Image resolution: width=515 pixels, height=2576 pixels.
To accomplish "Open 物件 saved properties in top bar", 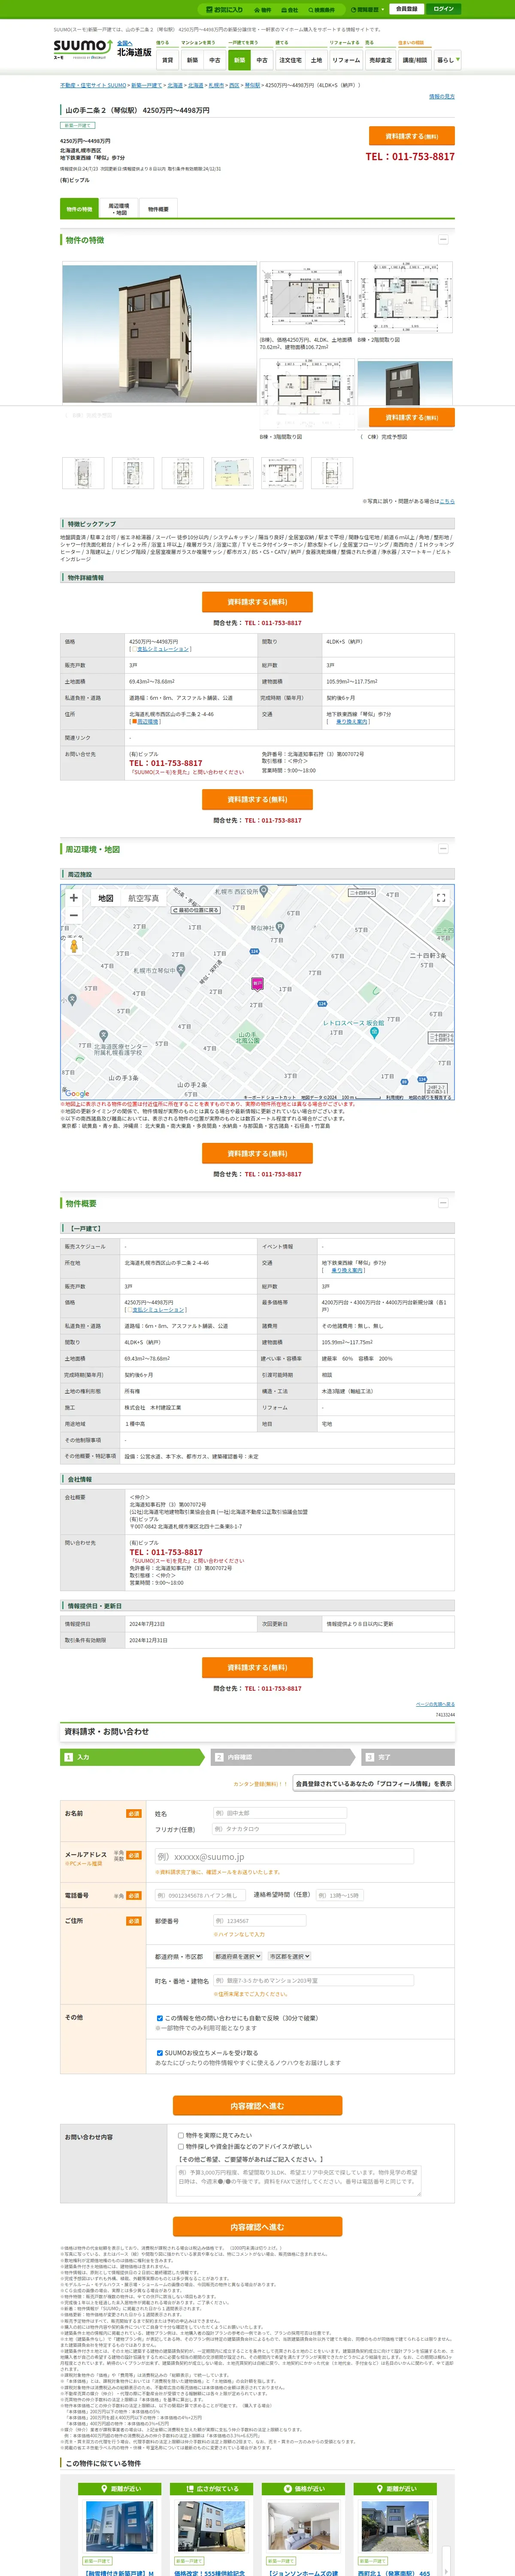I will [263, 10].
